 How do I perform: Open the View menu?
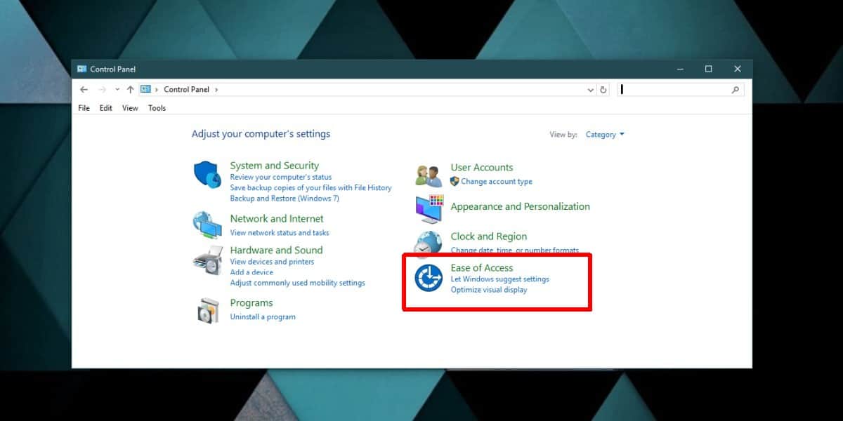130,108
